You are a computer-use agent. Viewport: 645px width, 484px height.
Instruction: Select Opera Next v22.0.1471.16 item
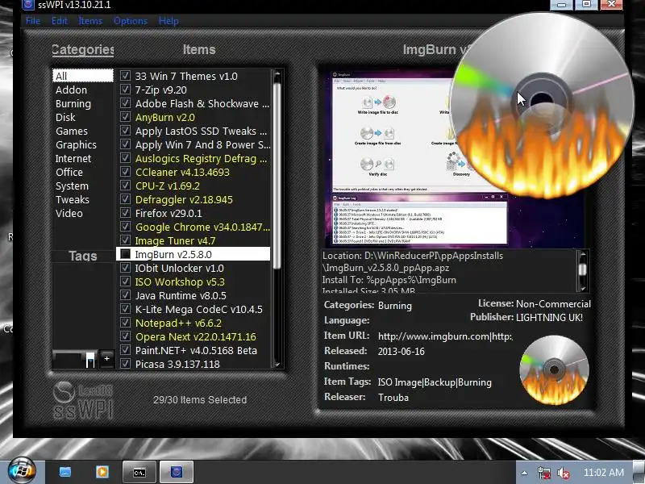195,336
